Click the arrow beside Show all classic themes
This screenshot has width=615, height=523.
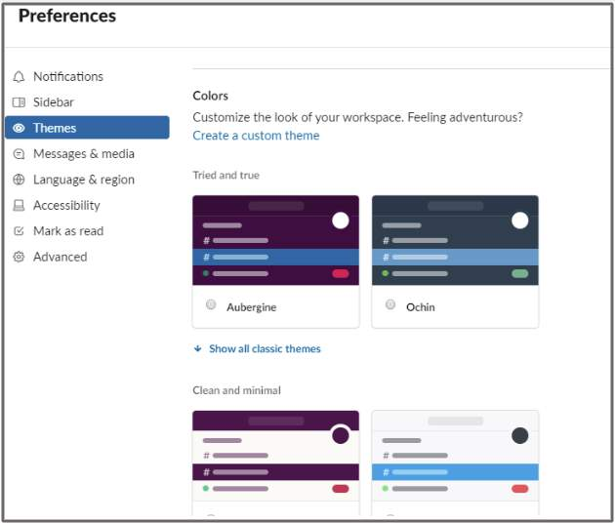click(x=198, y=348)
